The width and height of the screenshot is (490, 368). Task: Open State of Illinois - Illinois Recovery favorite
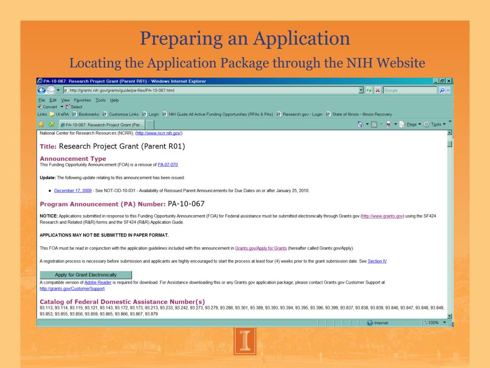tap(359, 114)
